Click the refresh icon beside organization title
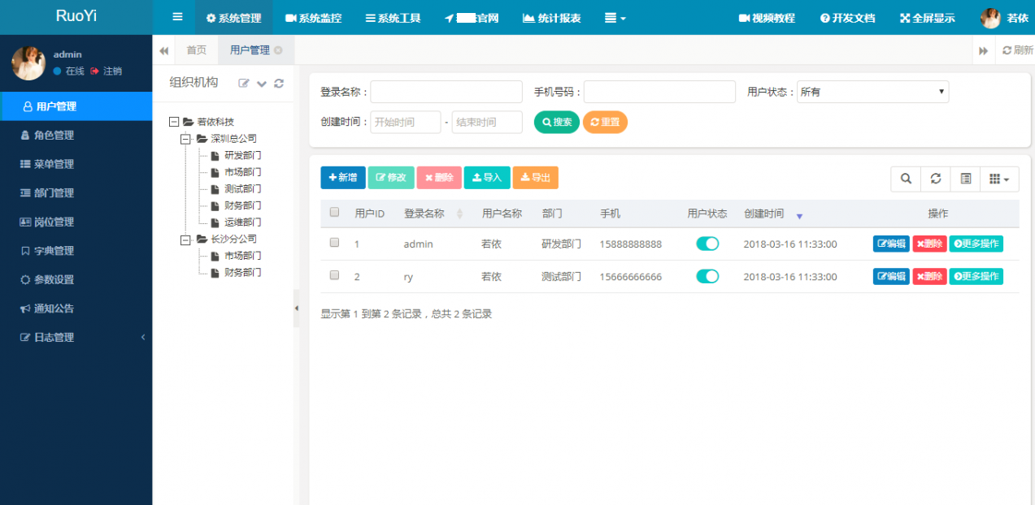Image resolution: width=1035 pixels, height=505 pixels. [279, 83]
